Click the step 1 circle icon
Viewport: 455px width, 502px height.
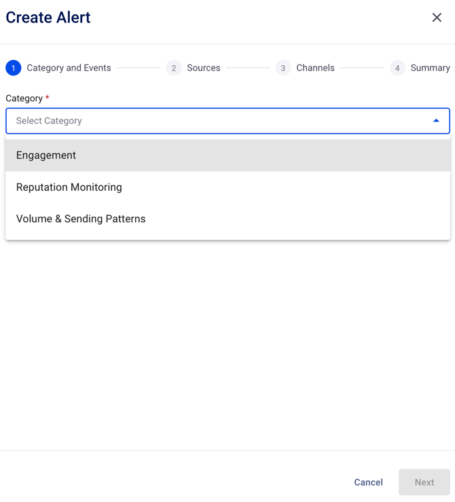[x=14, y=68]
